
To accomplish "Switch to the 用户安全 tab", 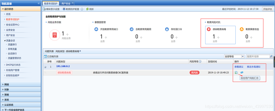I will click(66, 3).
